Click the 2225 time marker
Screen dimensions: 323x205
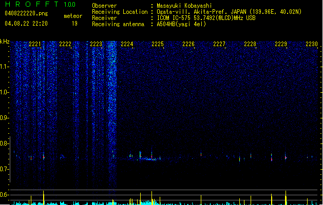tap(158, 44)
